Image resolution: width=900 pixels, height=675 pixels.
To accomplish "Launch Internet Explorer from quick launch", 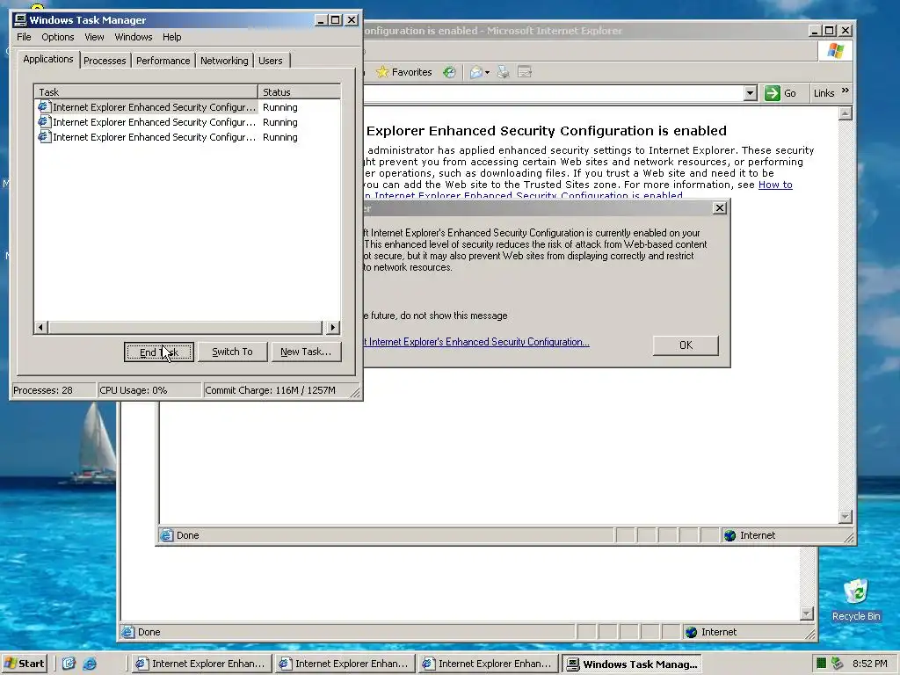I will pos(90,664).
